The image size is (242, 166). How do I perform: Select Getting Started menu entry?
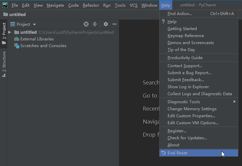click(x=199, y=29)
